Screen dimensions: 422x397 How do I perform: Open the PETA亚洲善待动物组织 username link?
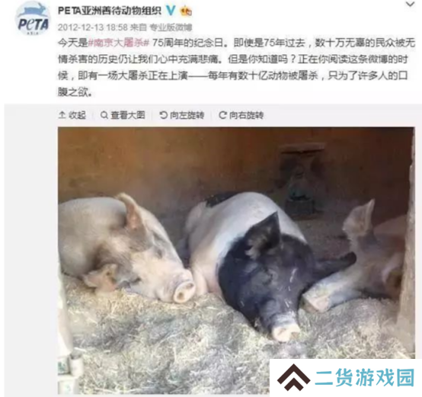pos(110,11)
